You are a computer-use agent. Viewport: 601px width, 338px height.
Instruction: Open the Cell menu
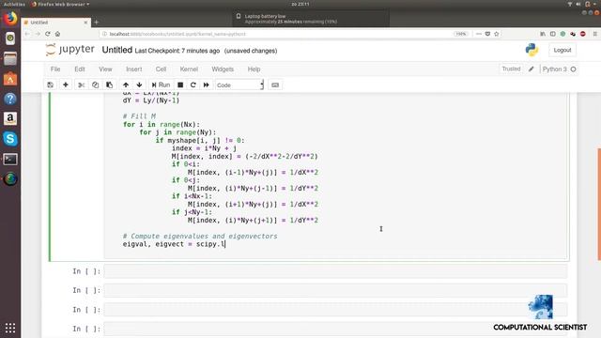tap(161, 69)
